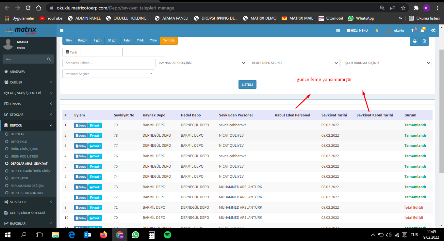
Task: Open the notifications bell icon
Action: coord(422,30)
